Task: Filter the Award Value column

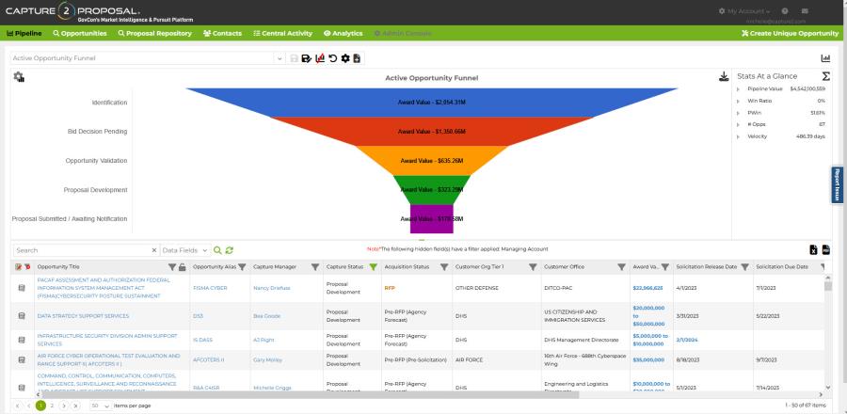Action: point(665,266)
